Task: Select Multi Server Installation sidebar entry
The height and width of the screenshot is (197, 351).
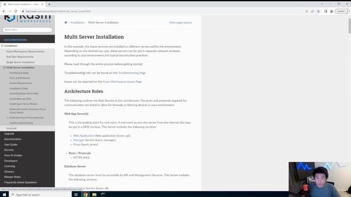Action: pyautogui.click(x=20, y=67)
